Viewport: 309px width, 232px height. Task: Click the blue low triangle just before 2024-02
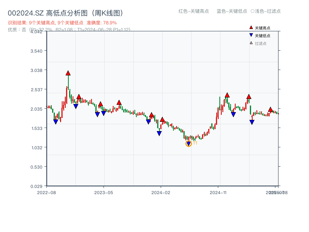(159, 133)
